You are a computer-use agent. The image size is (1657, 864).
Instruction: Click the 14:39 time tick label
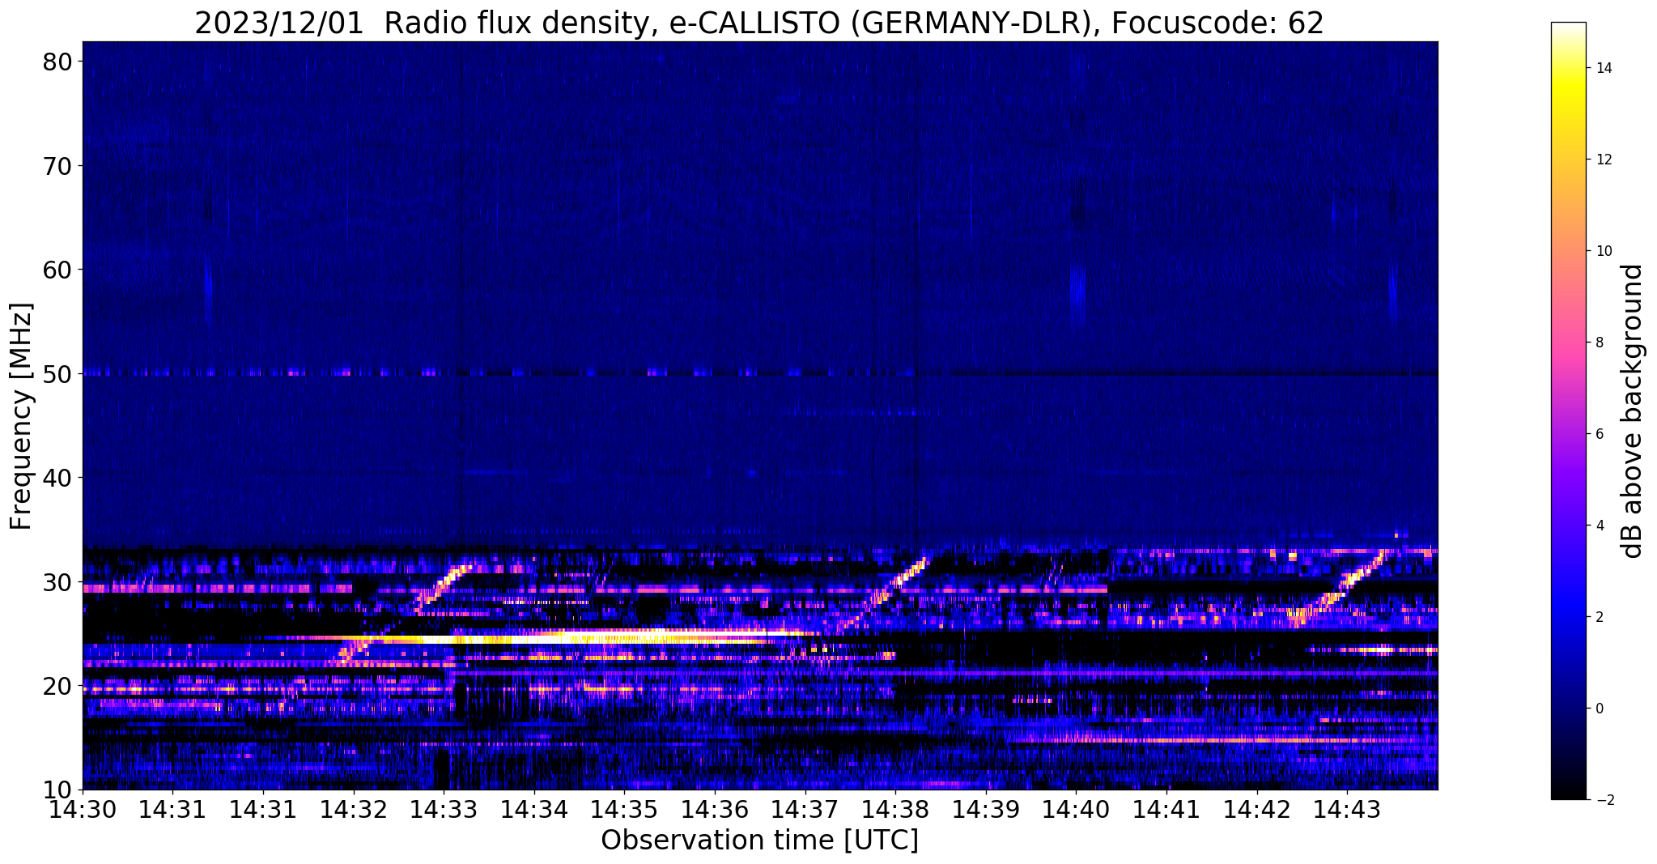[986, 810]
